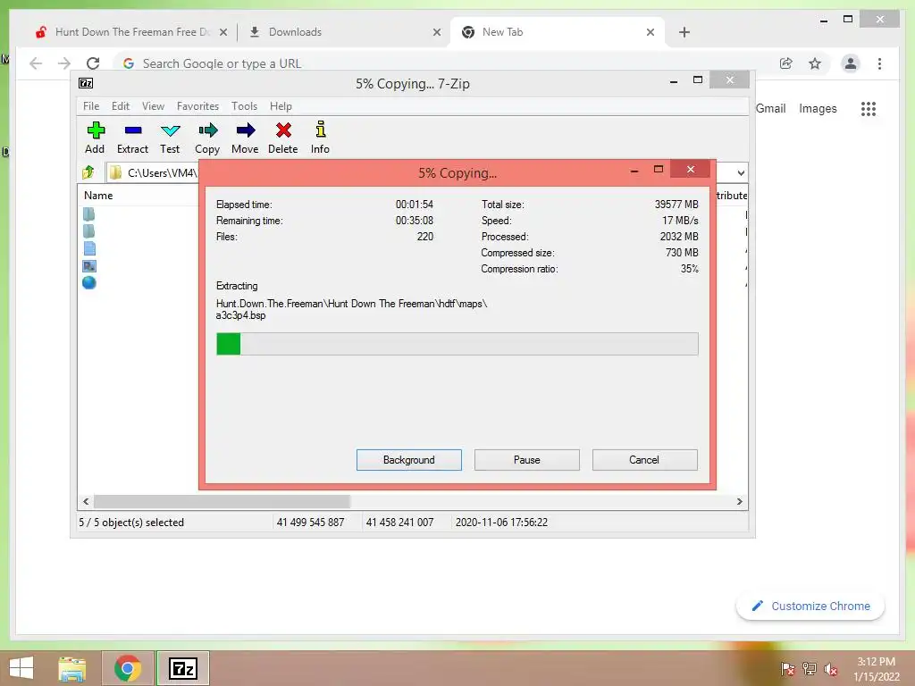Switch to 7-Zip in taskbar

click(182, 668)
